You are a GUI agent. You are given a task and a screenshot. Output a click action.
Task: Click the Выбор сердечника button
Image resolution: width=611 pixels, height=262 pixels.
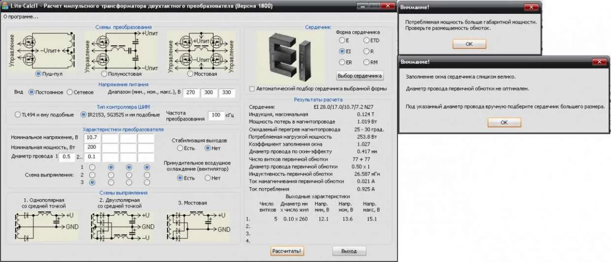click(360, 76)
